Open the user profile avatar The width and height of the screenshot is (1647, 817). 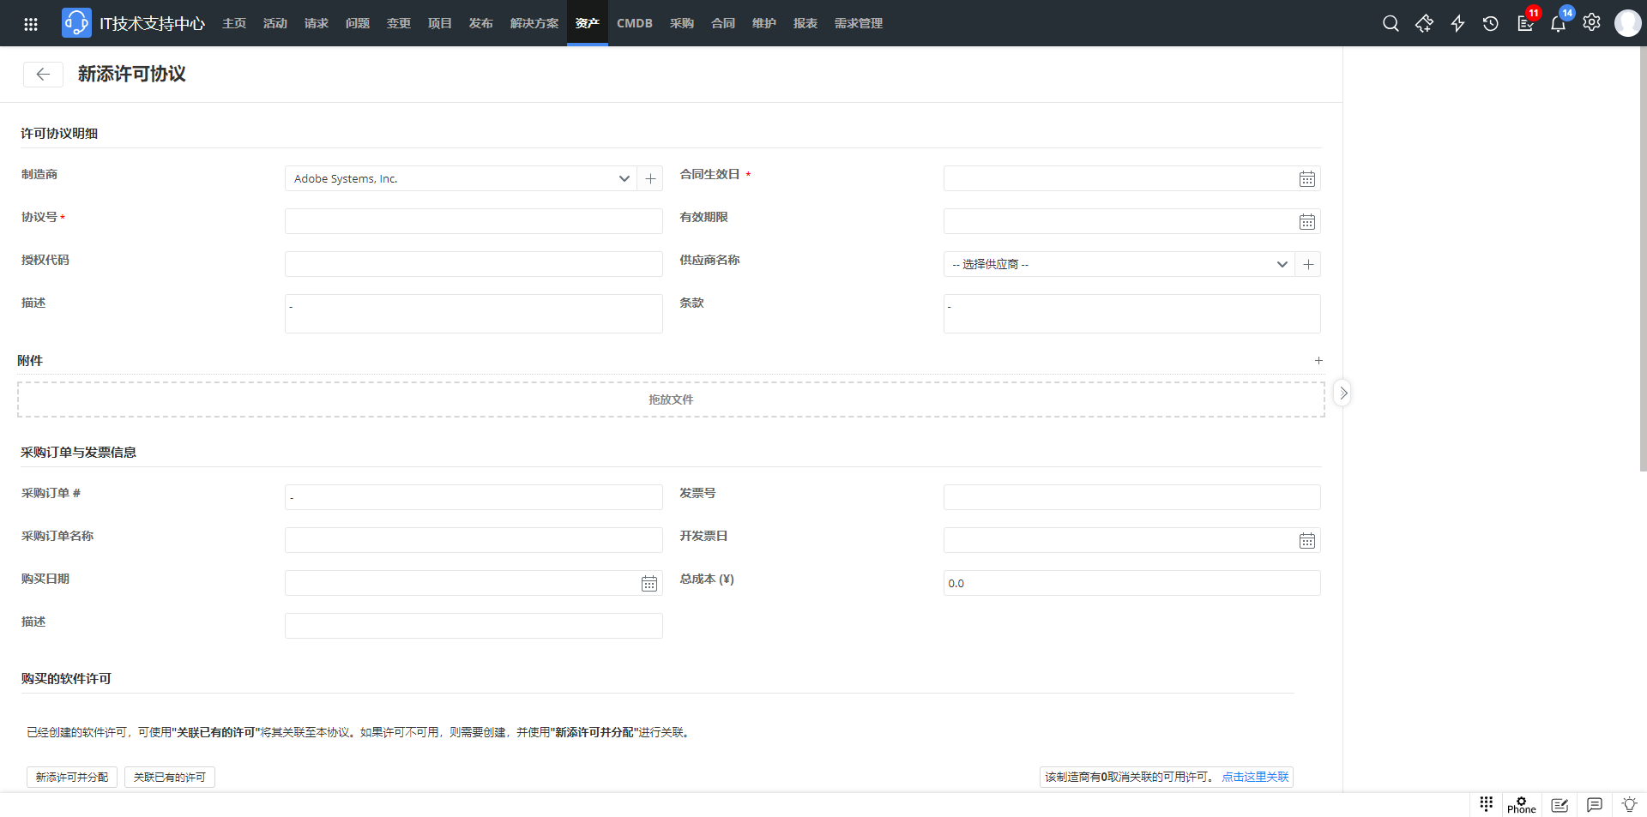(1627, 23)
